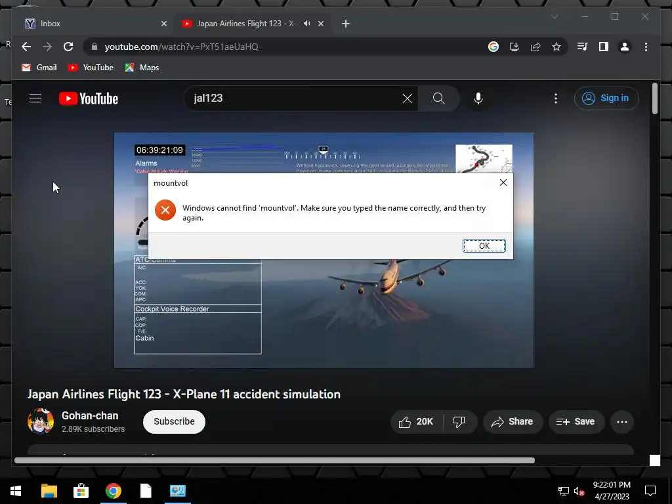The height and width of the screenshot is (504, 672).
Task: Open the YouTube bookmark
Action: 91,68
